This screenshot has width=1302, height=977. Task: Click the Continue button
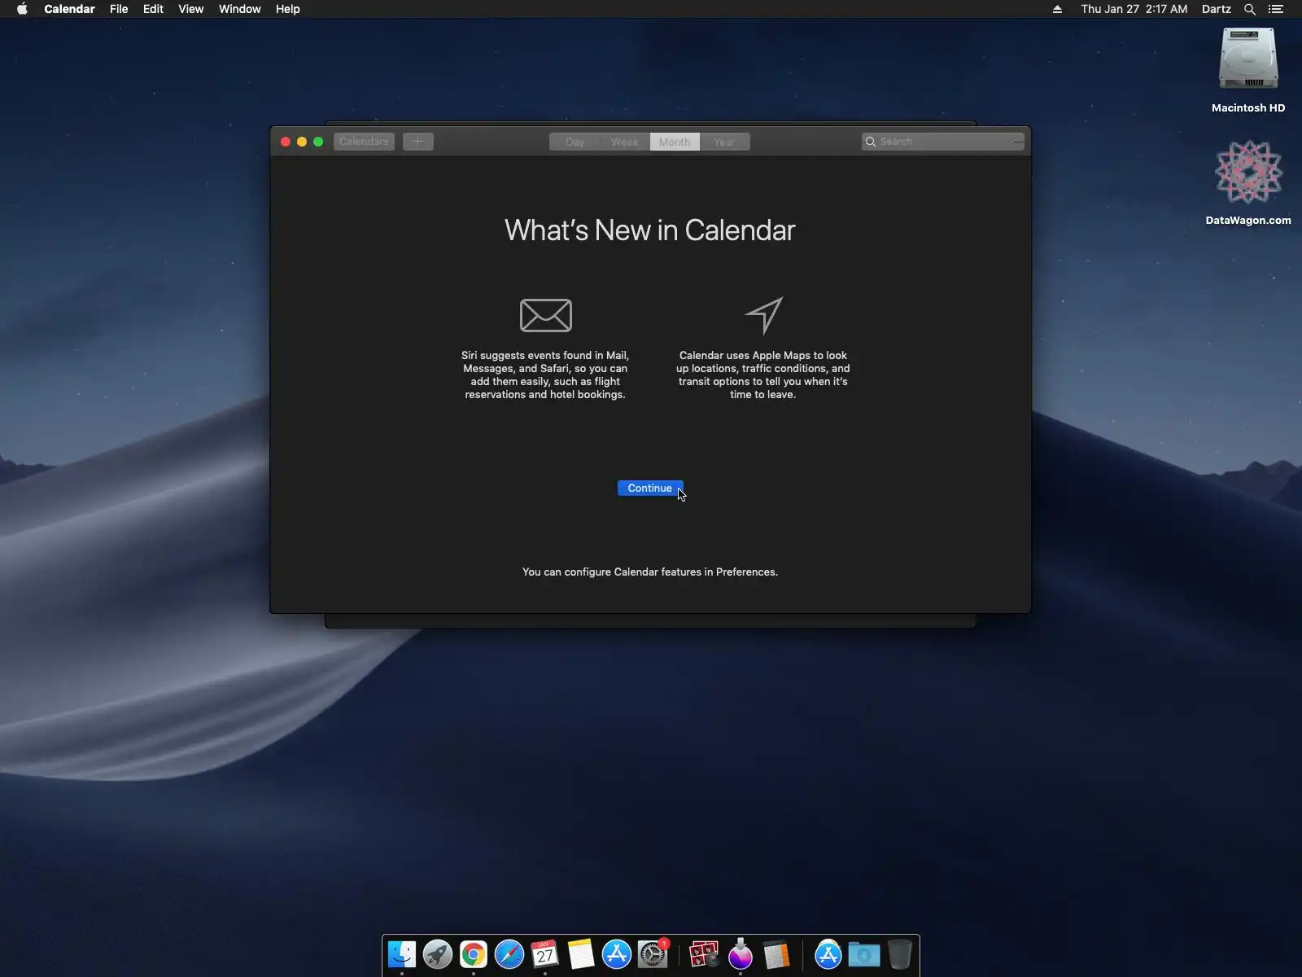[649, 488]
